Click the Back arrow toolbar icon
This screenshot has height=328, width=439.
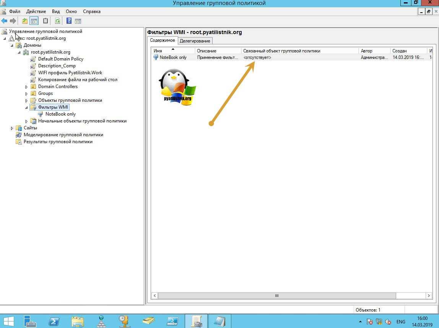point(4,21)
